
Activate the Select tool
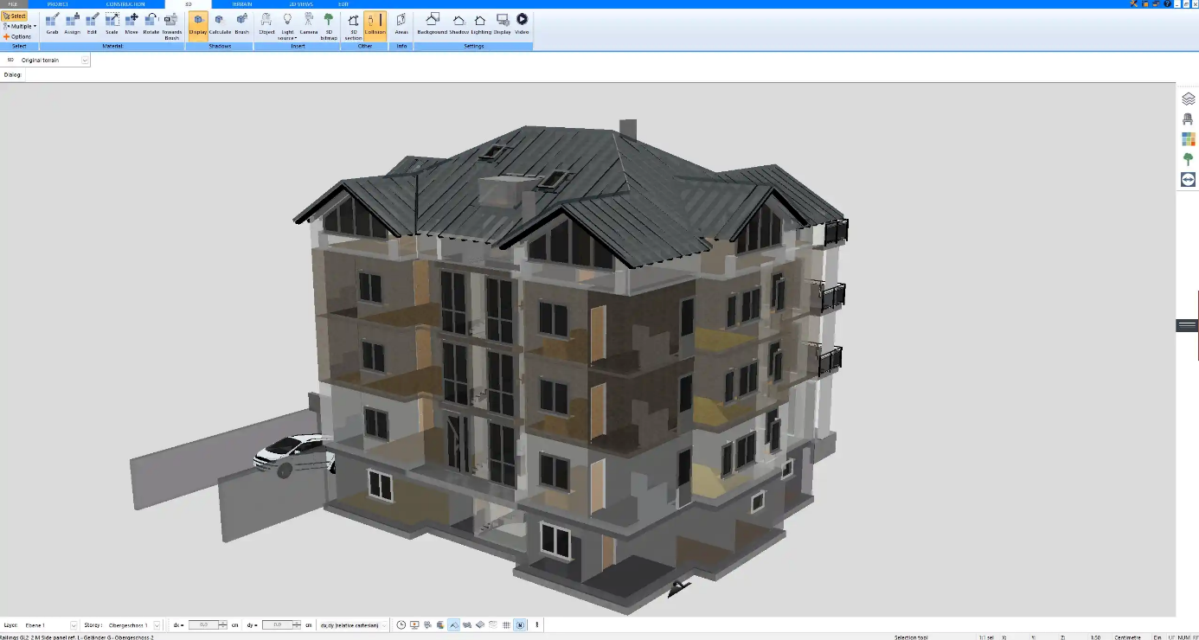pos(15,16)
